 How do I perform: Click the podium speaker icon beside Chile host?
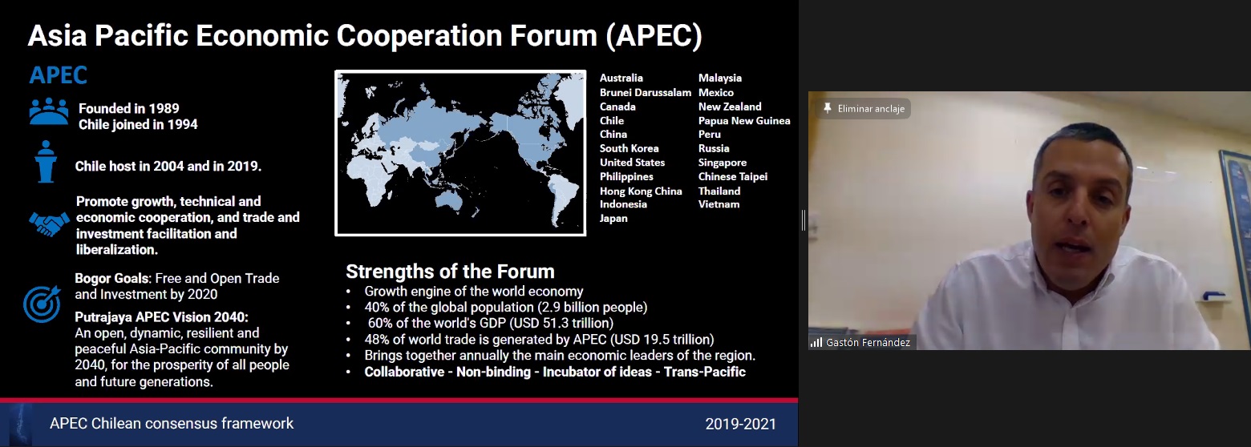tap(45, 162)
